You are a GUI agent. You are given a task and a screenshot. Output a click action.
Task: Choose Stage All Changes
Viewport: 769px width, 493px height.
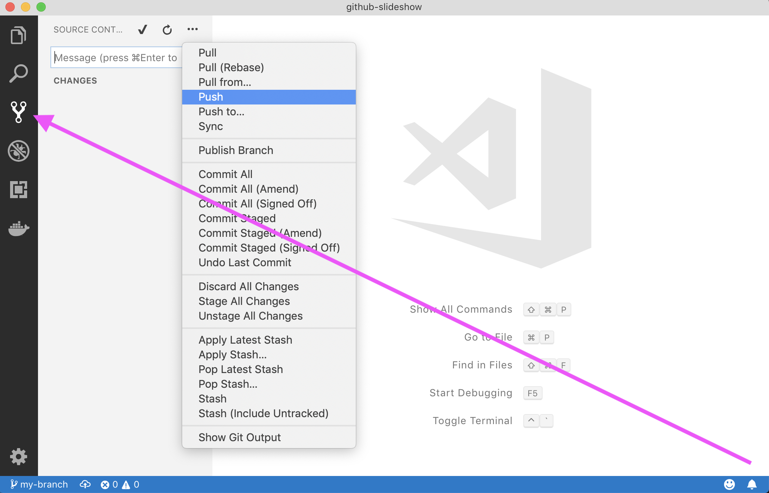[269, 301]
